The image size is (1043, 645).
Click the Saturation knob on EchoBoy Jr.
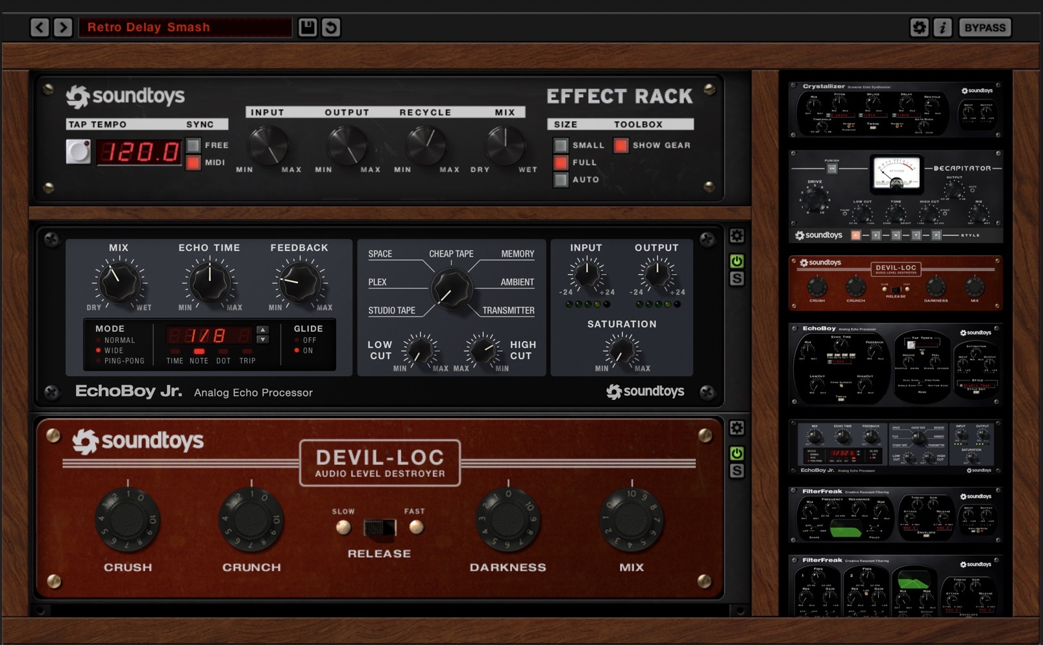point(622,352)
